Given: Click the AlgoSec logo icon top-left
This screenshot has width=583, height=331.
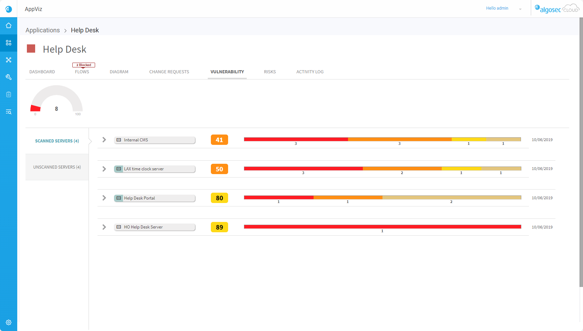Looking at the screenshot, I should (9, 9).
